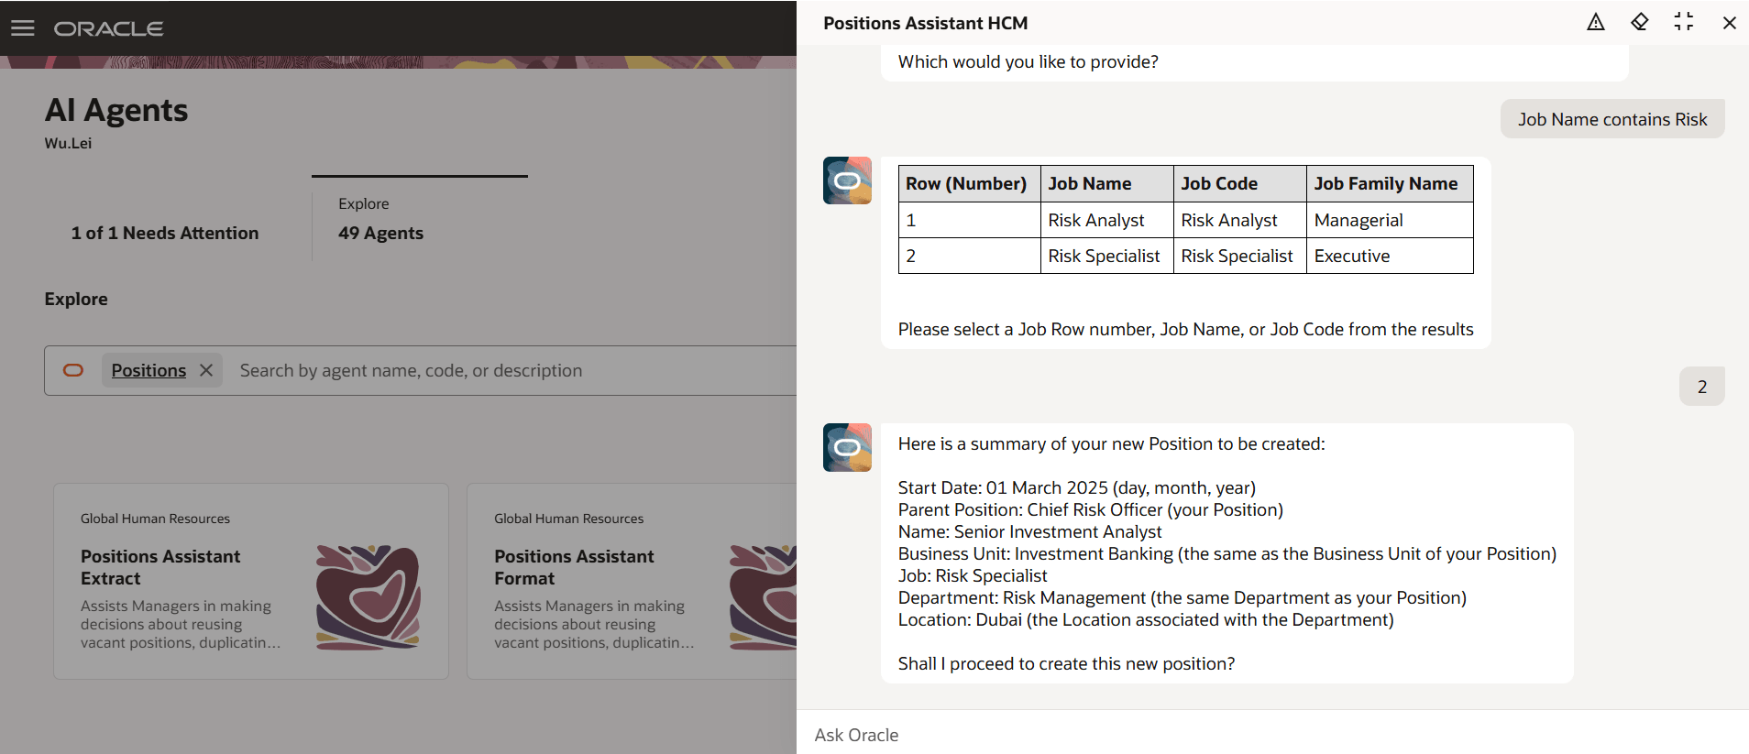Click the 2 unread messages badge
Screen dimensions: 1749x754
coord(1701,386)
